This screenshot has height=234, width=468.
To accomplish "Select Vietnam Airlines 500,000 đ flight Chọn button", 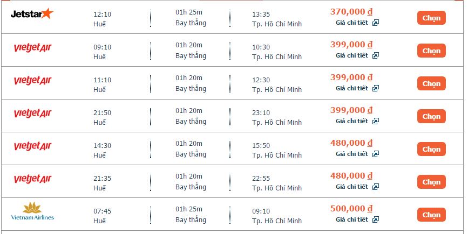I will [431, 215].
